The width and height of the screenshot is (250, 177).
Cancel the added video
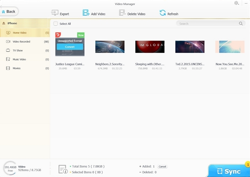162,166
